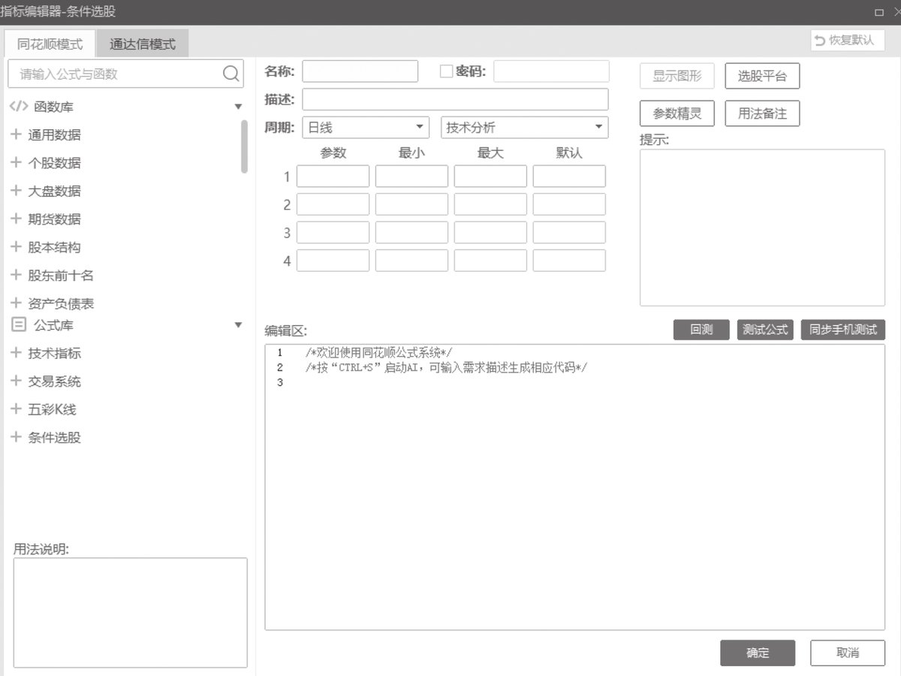901x676 pixels.
Task: Click the search magnifier icon
Action: (x=231, y=74)
